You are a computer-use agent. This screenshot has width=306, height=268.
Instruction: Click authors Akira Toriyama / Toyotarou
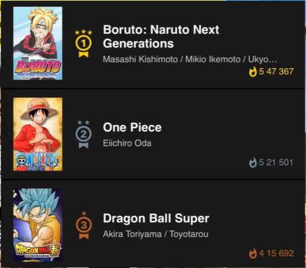click(155, 234)
